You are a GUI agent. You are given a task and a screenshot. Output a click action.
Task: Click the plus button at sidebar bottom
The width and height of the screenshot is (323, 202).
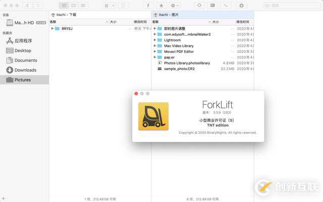(4, 198)
